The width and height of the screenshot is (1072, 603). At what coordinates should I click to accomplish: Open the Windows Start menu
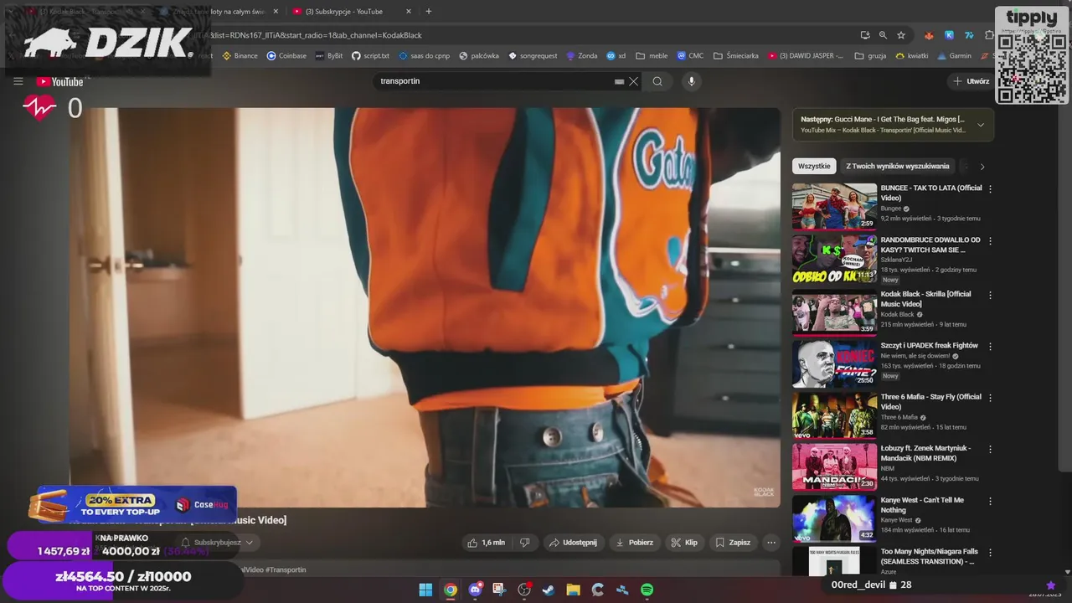pyautogui.click(x=425, y=590)
